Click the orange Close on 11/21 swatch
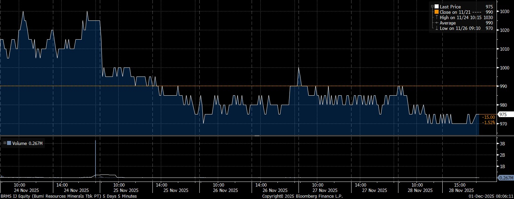The width and height of the screenshot is (514, 199). click(x=437, y=12)
